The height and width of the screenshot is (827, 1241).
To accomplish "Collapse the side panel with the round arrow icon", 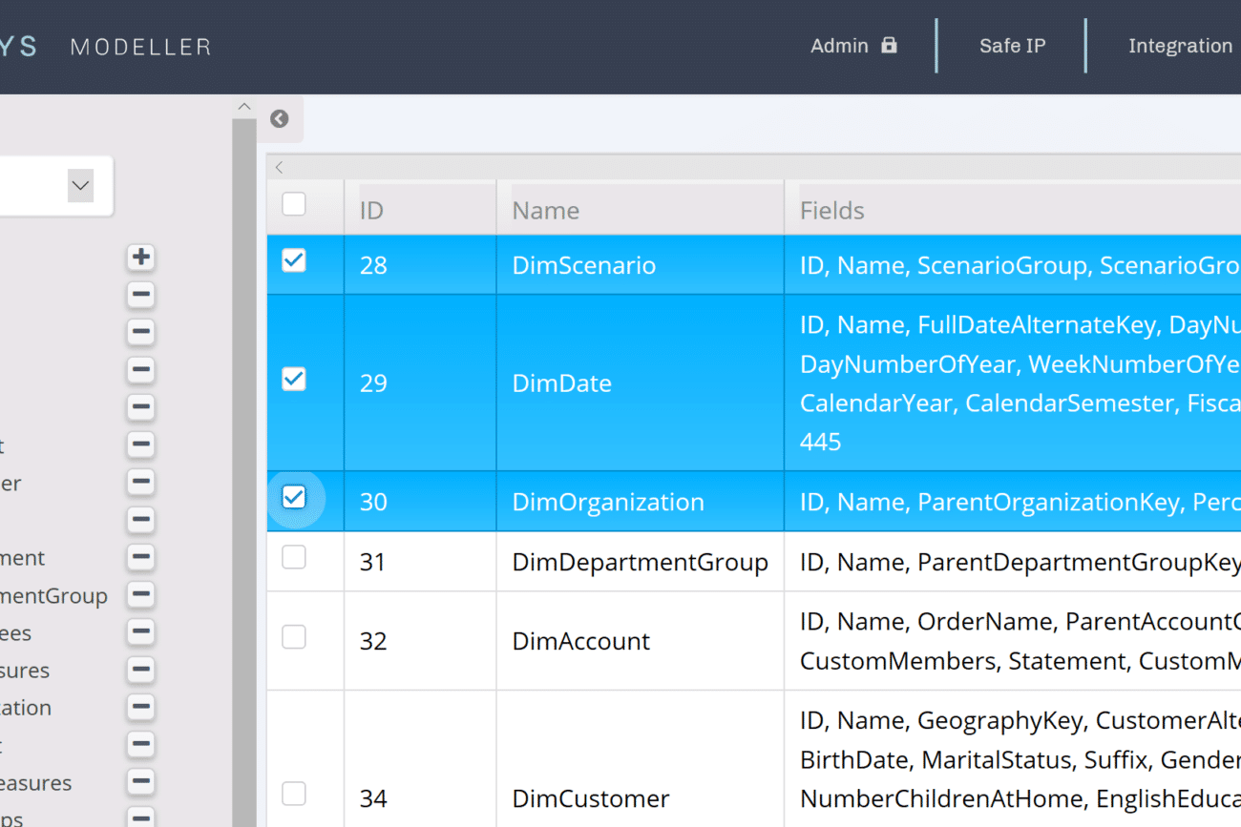I will click(x=279, y=118).
